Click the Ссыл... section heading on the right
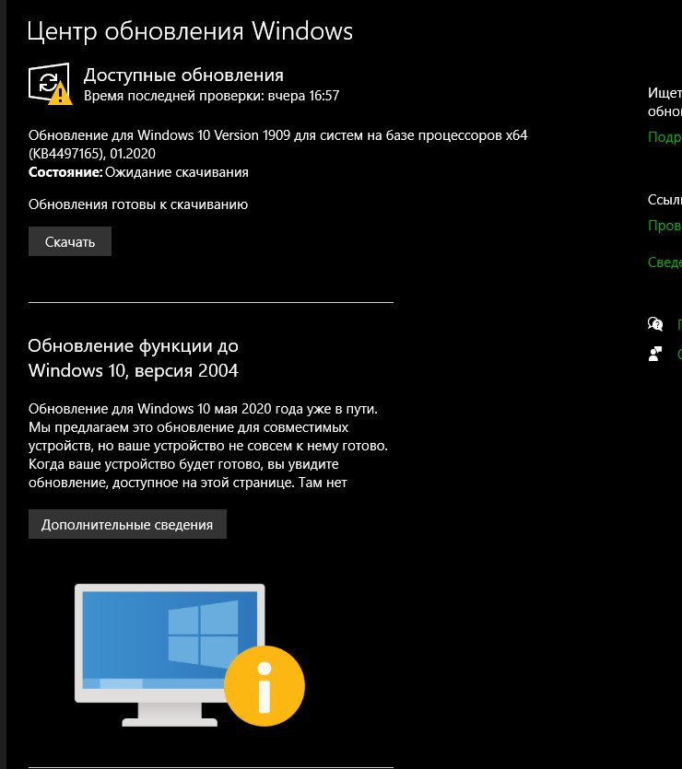Viewport: 682px width, 769px height. coord(664,200)
